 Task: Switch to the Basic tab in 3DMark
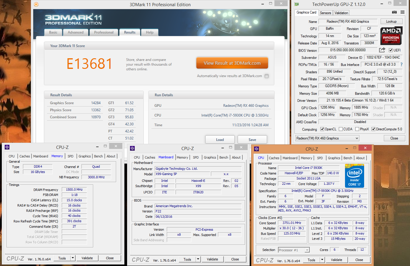53,32
